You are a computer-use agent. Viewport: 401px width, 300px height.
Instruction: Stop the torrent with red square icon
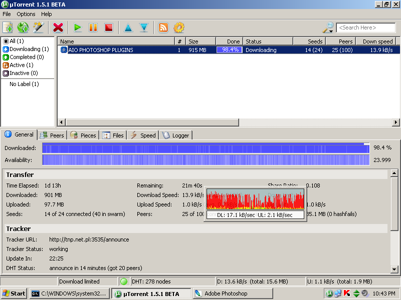tap(108, 27)
